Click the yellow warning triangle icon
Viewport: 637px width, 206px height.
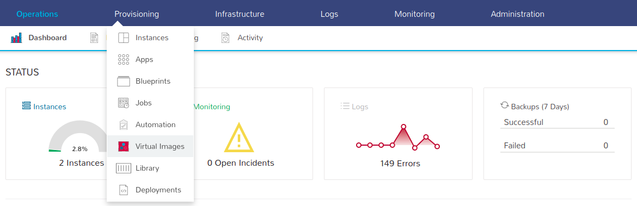pyautogui.click(x=239, y=138)
